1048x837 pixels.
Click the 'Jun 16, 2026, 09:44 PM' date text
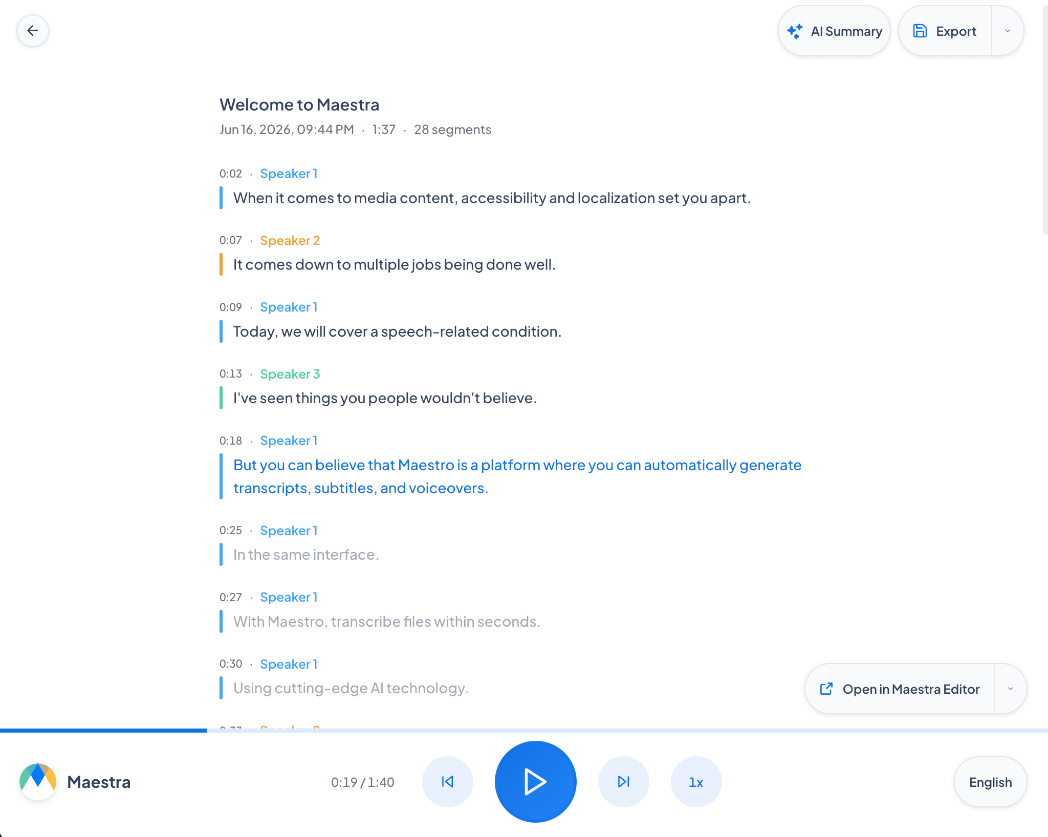pos(287,129)
